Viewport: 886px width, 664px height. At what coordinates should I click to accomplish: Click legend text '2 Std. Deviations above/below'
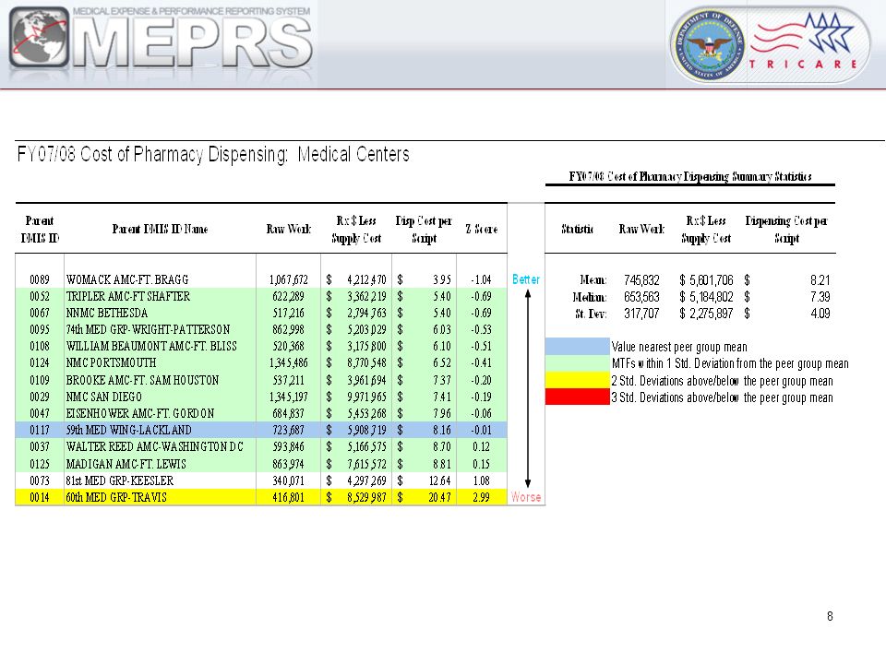[x=676, y=381]
